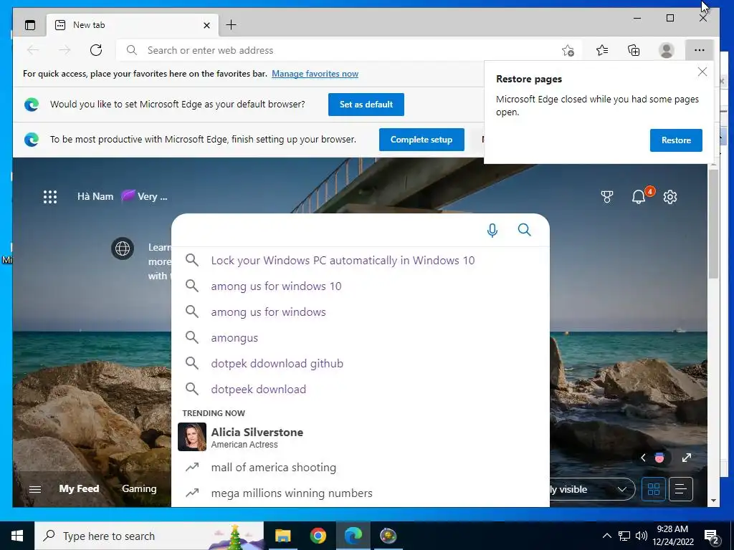The width and height of the screenshot is (734, 550).
Task: Open the profile avatar icon
Action: (666, 50)
